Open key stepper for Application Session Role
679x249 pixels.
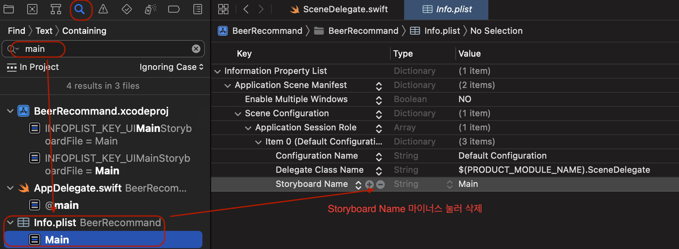pos(379,128)
